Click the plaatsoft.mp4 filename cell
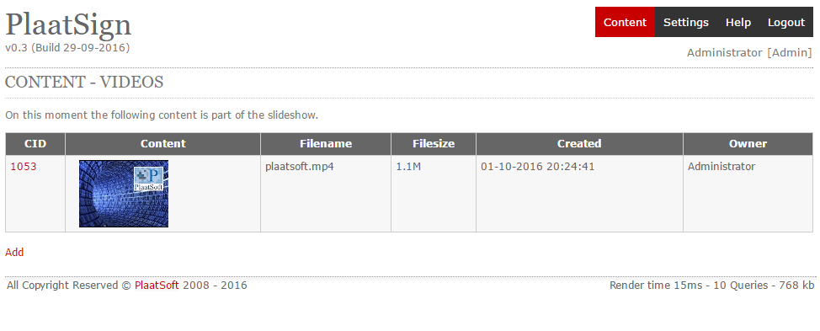The width and height of the screenshot is (820, 331). [x=326, y=194]
